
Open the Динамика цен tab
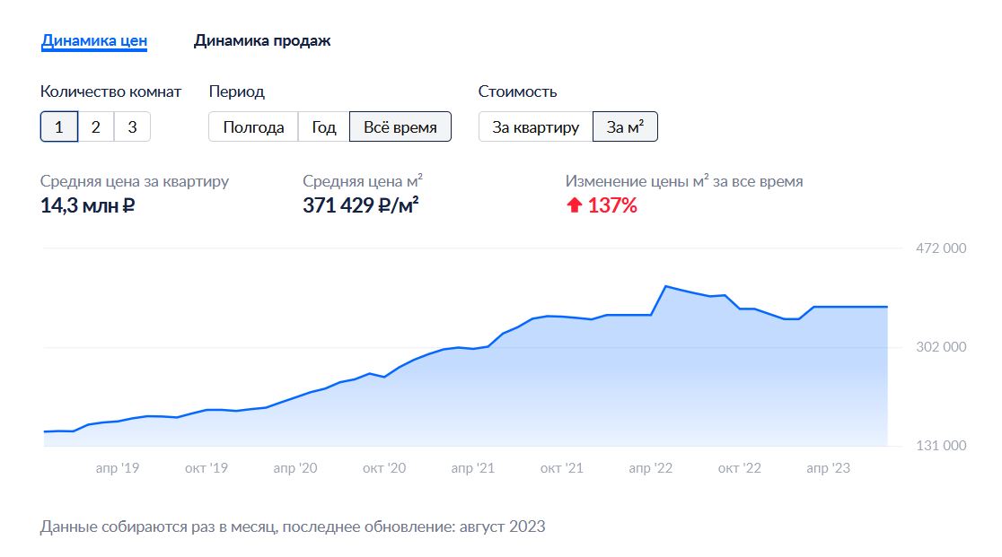pyautogui.click(x=94, y=41)
